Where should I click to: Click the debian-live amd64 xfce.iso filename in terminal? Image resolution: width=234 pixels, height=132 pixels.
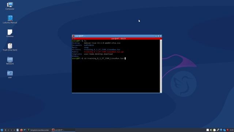tap(102, 43)
